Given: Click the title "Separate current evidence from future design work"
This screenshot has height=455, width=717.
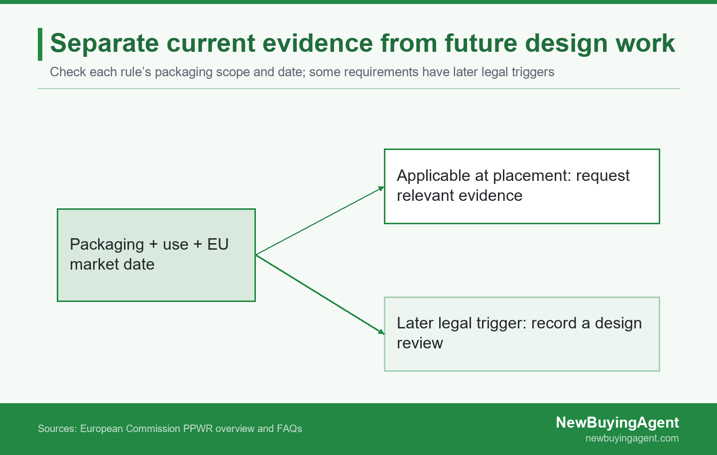Looking at the screenshot, I should coord(362,43).
